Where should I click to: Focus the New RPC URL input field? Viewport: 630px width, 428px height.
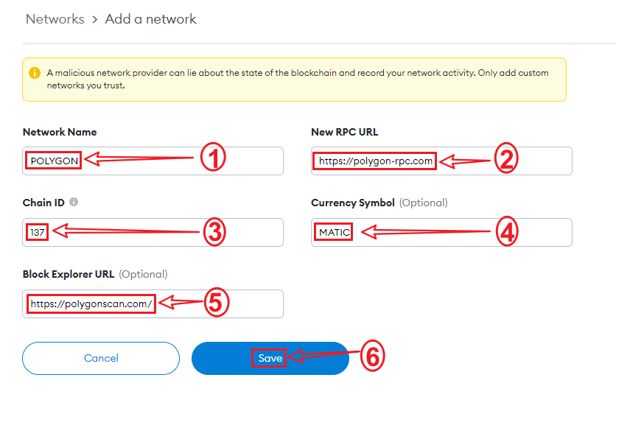coord(441,161)
